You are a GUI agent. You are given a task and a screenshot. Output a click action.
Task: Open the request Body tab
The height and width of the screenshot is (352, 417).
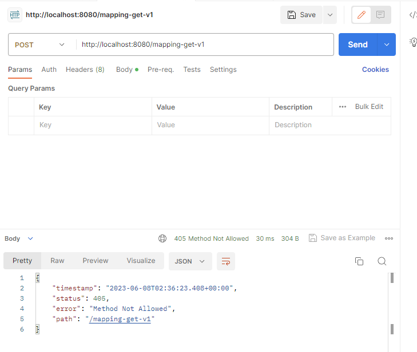(127, 70)
